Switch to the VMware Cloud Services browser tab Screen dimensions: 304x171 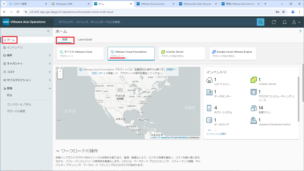click(x=155, y=4)
